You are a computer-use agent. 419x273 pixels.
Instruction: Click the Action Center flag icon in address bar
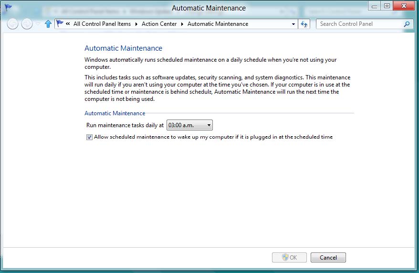point(60,24)
